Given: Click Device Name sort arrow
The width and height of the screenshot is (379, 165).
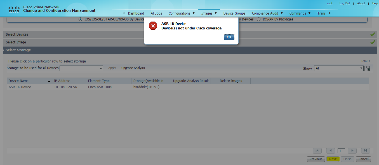Looking at the screenshot, I should click(x=49, y=81).
